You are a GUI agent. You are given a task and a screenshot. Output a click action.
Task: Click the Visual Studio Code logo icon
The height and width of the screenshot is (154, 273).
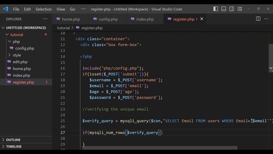[6, 9]
